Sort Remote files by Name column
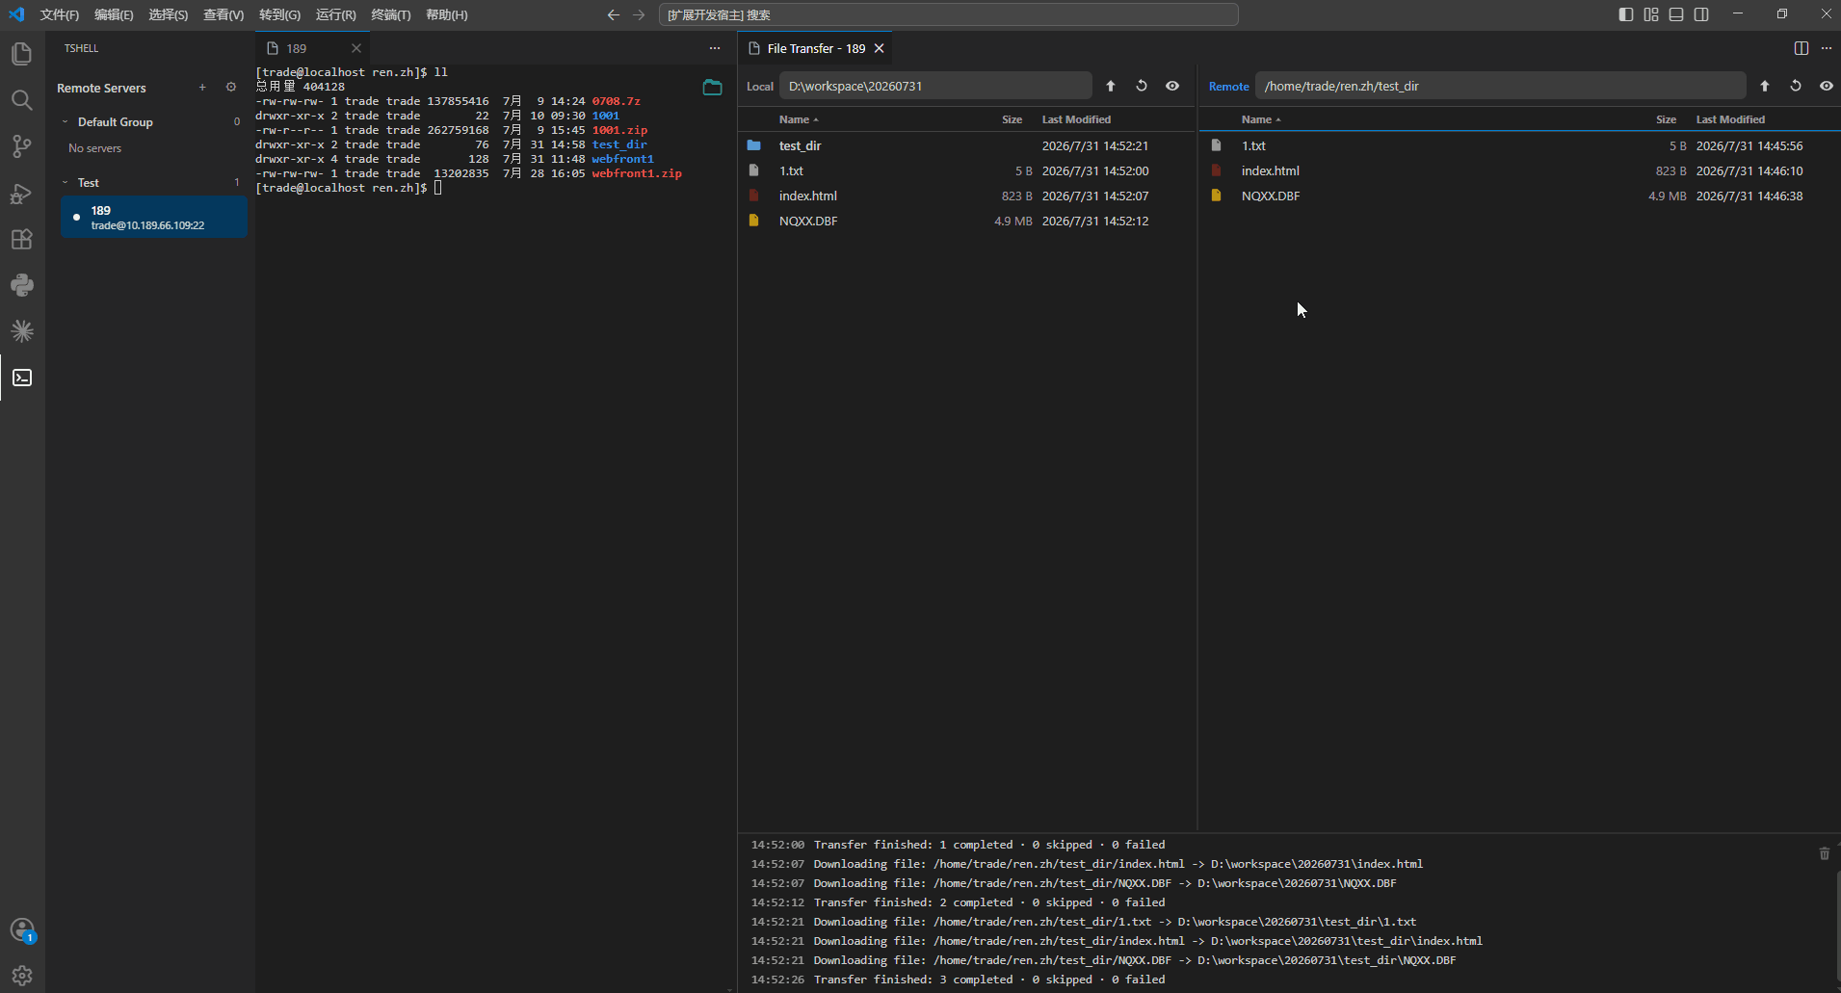 pyautogui.click(x=1261, y=119)
